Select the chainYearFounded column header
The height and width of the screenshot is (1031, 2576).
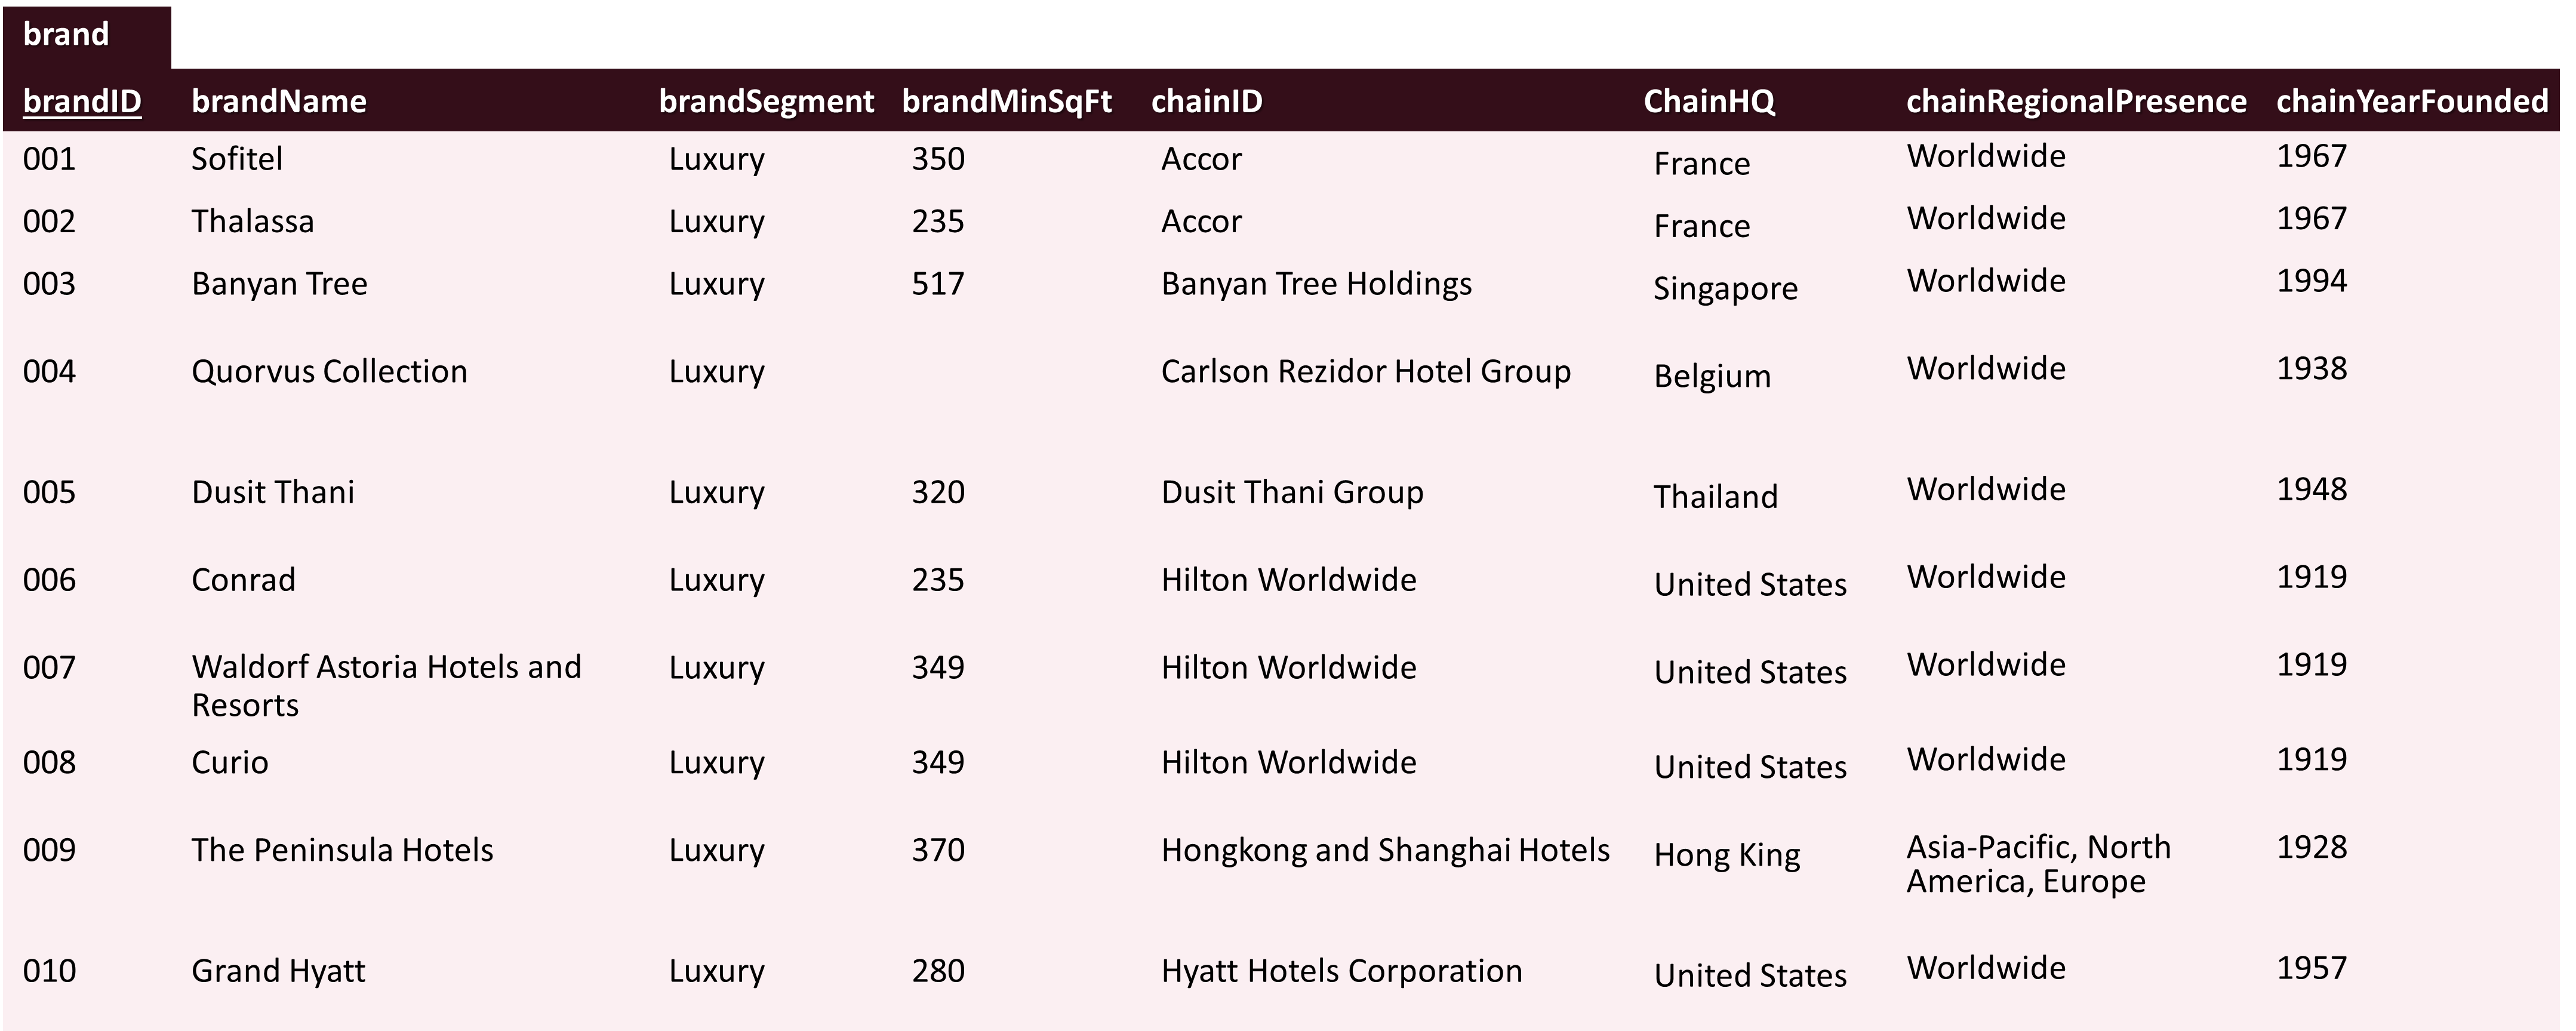(2412, 101)
